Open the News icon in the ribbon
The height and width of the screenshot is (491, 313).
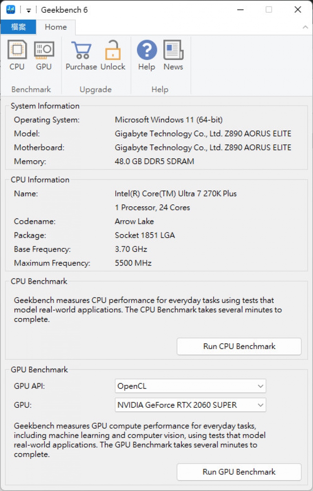point(173,50)
